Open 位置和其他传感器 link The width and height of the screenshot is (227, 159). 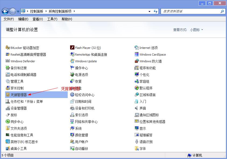pyautogui.click(x=152, y=122)
